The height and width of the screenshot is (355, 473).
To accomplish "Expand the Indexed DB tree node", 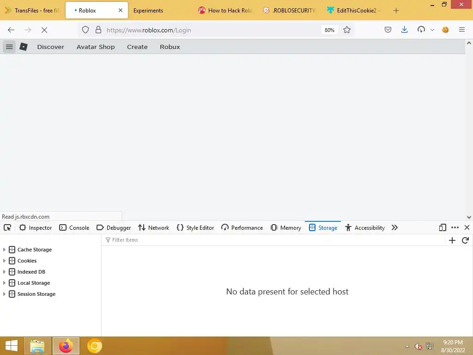I will pyautogui.click(x=4, y=272).
